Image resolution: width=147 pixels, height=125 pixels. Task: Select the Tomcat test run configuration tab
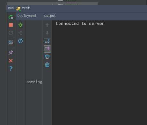(x=23, y=8)
